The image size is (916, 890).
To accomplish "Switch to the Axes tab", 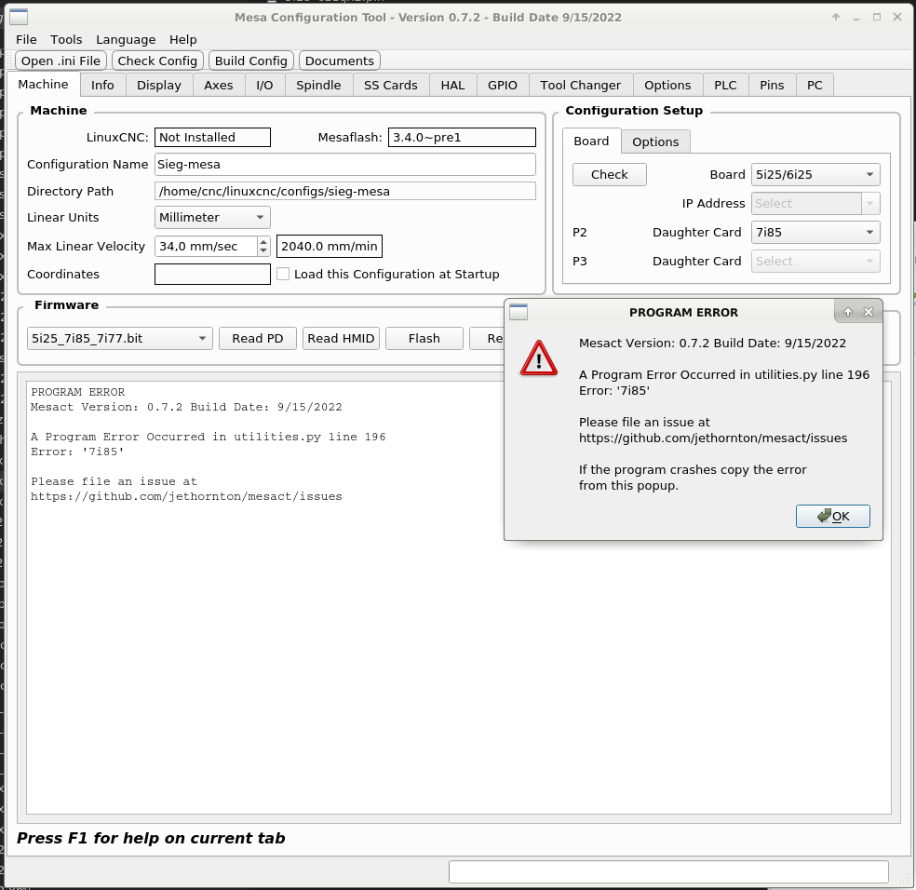I will coord(219,86).
